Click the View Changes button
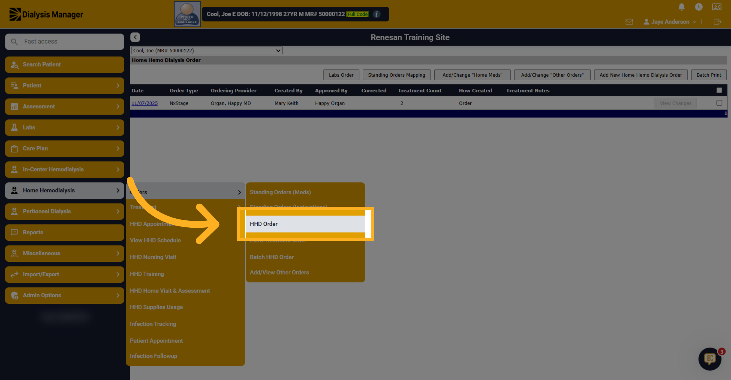 coord(676,103)
